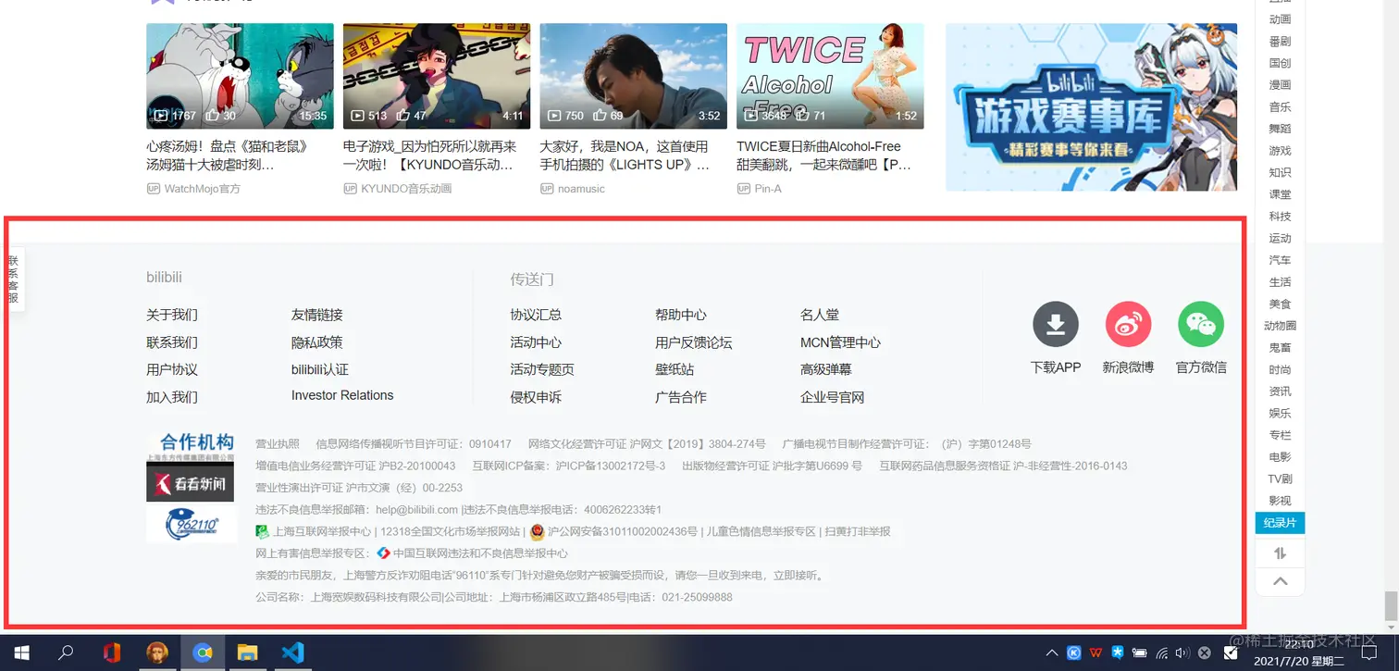1399x671 pixels.
Task: Open Microsoft Office from the taskbar
Action: [112, 652]
